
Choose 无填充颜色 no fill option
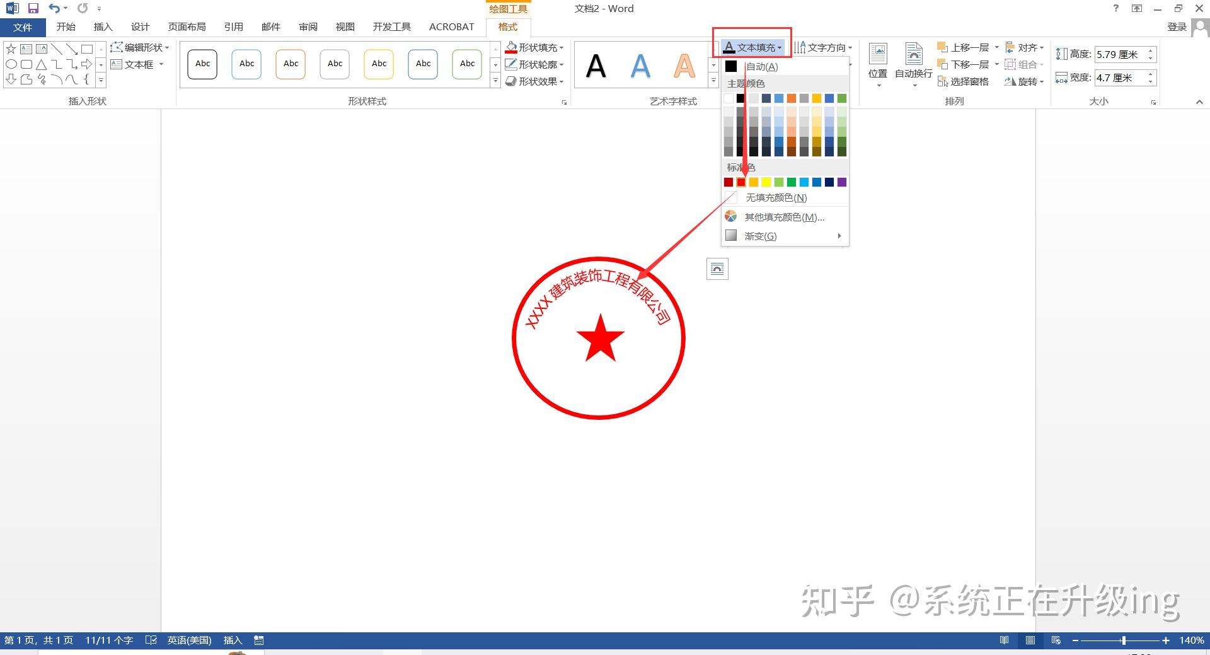785,198
